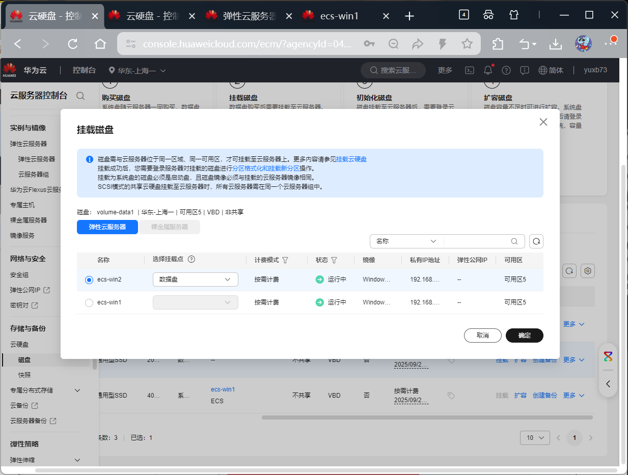628x475 pixels.
Task: Open 安全组 in the sidebar
Action: click(19, 274)
